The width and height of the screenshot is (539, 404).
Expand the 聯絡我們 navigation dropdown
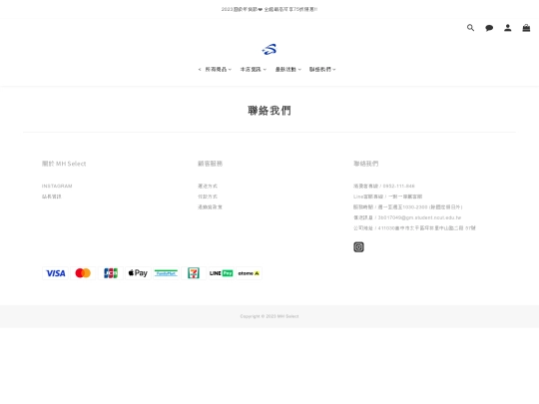coord(322,70)
